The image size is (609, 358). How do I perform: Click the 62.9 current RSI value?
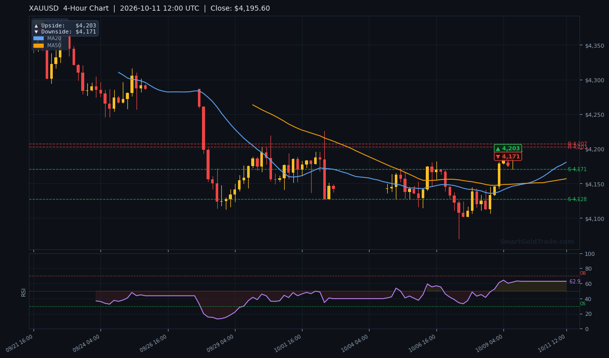tap(574, 281)
